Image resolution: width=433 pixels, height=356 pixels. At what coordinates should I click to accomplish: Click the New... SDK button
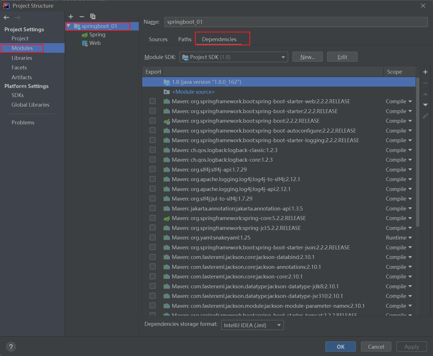(307, 57)
